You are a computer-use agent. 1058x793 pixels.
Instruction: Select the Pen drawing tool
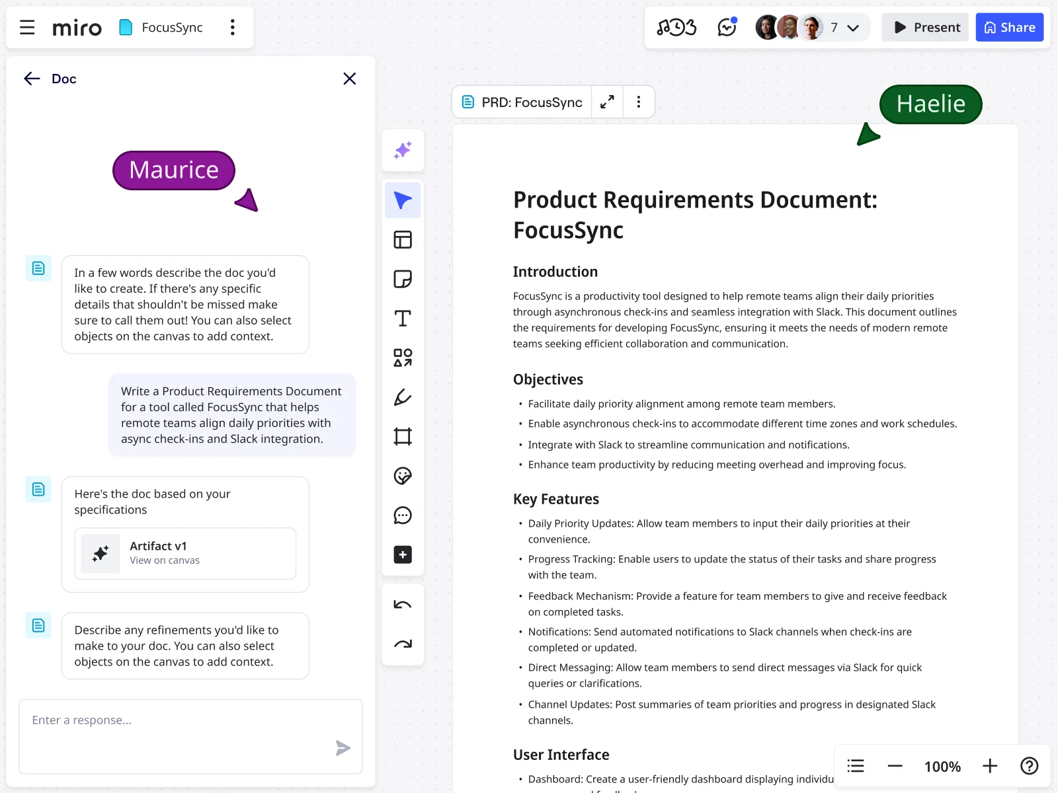click(403, 397)
